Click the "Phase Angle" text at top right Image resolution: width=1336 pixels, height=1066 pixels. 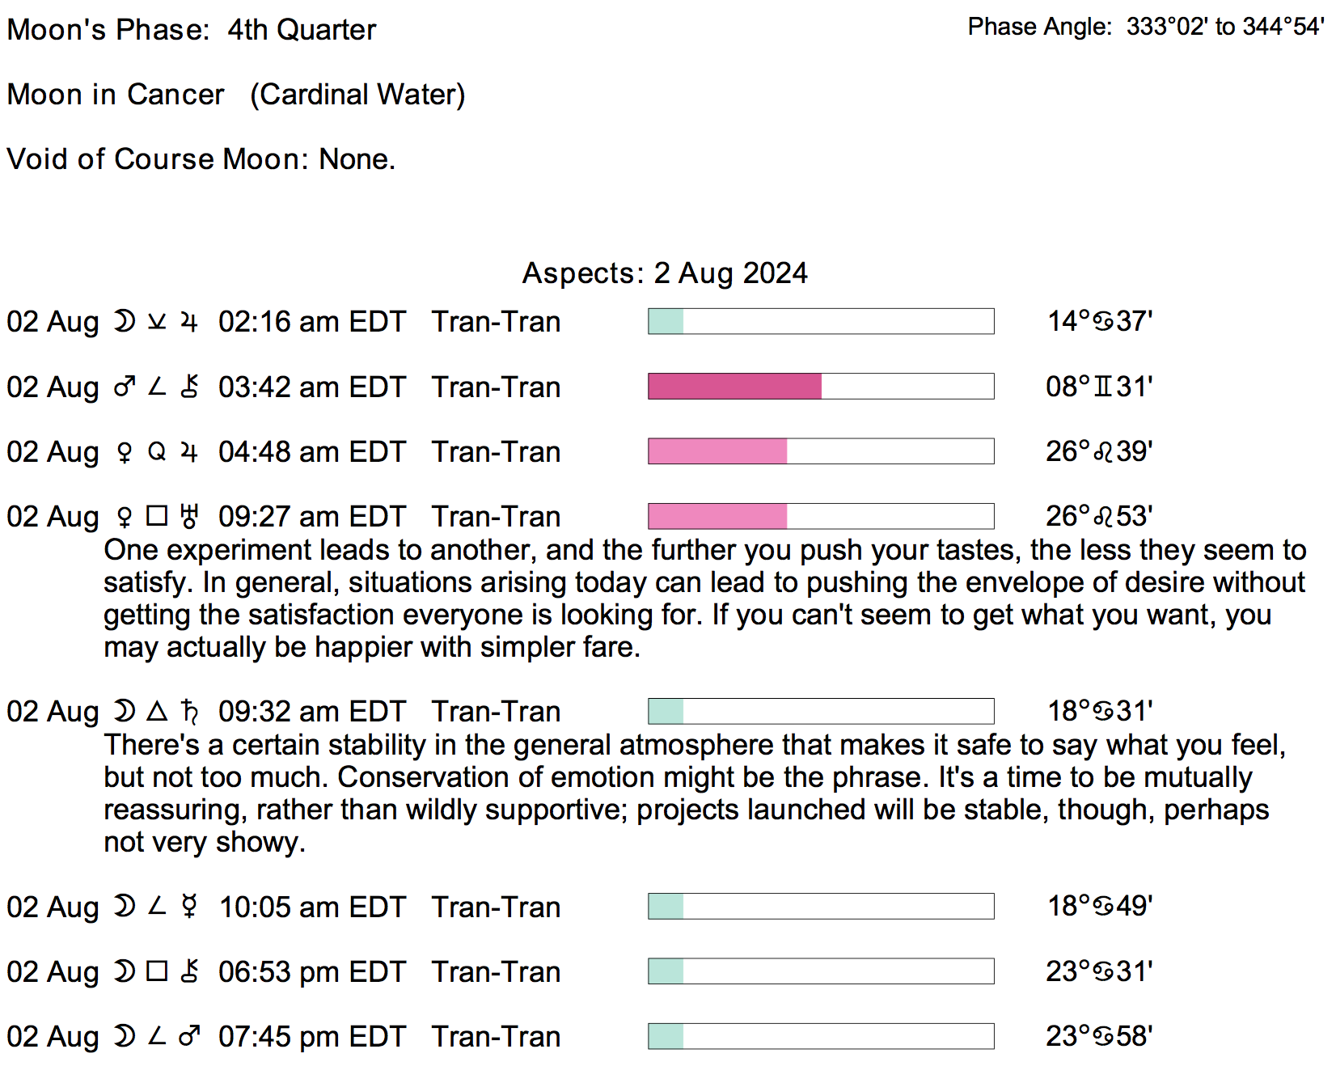click(1039, 27)
